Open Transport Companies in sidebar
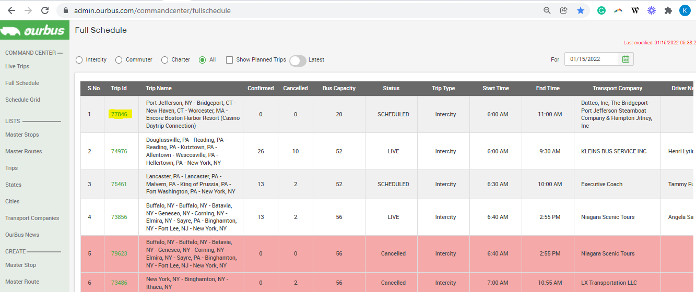 click(x=32, y=218)
